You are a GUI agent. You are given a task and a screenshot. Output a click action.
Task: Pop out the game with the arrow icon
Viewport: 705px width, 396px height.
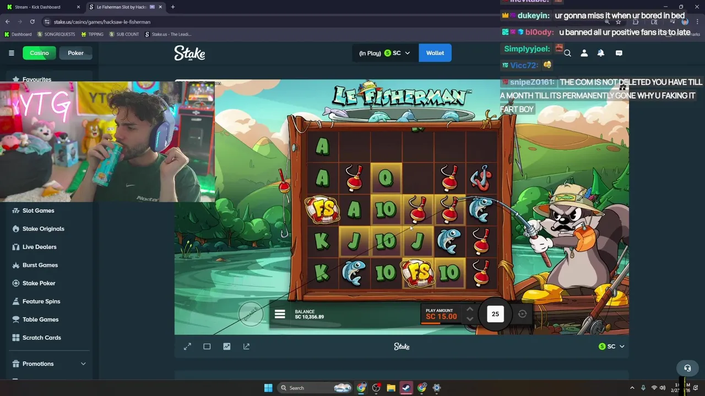point(246,346)
